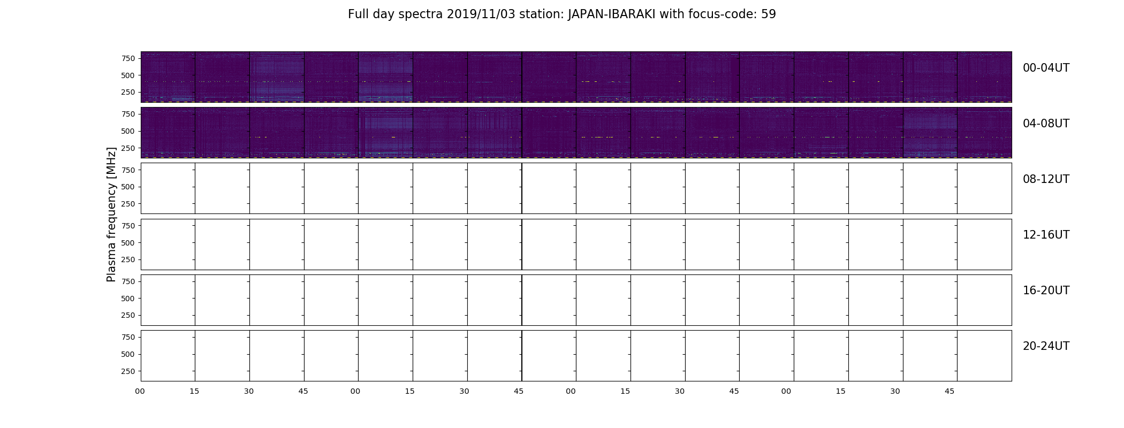The image size is (1124, 428).
Task: Click the '500' tick of the 08-12UT row
Action: click(x=127, y=187)
